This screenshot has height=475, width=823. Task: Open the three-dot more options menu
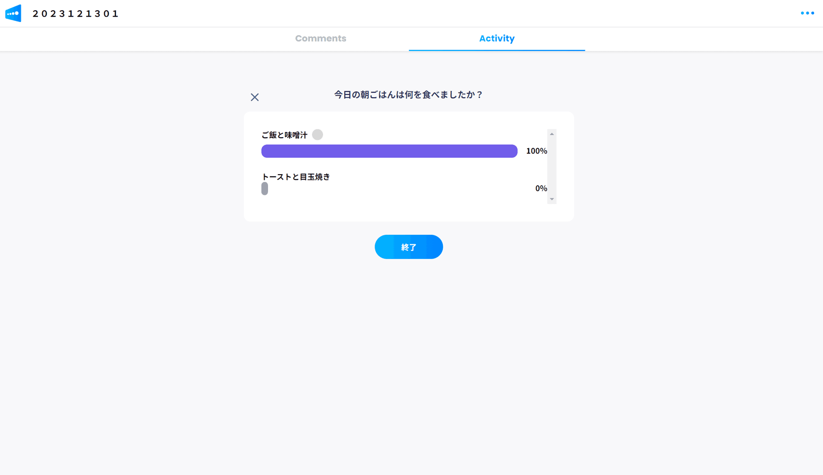pyautogui.click(x=807, y=13)
